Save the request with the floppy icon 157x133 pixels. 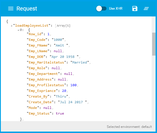[x=135, y=9]
